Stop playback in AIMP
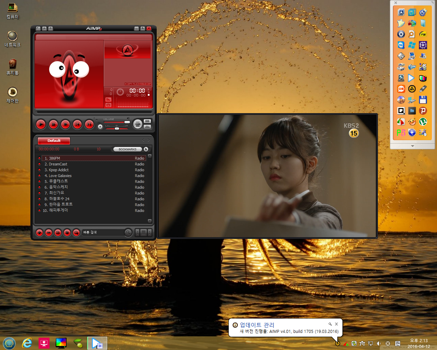This screenshot has width=437, height=350. tap(65, 124)
